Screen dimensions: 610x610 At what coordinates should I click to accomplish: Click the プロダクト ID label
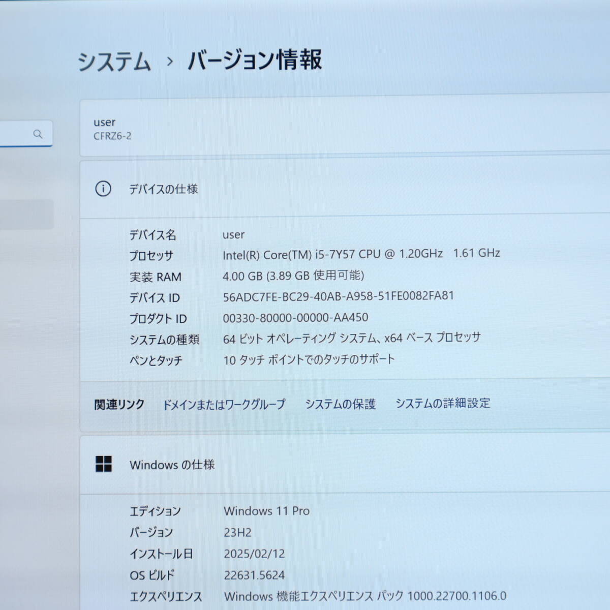tap(158, 319)
